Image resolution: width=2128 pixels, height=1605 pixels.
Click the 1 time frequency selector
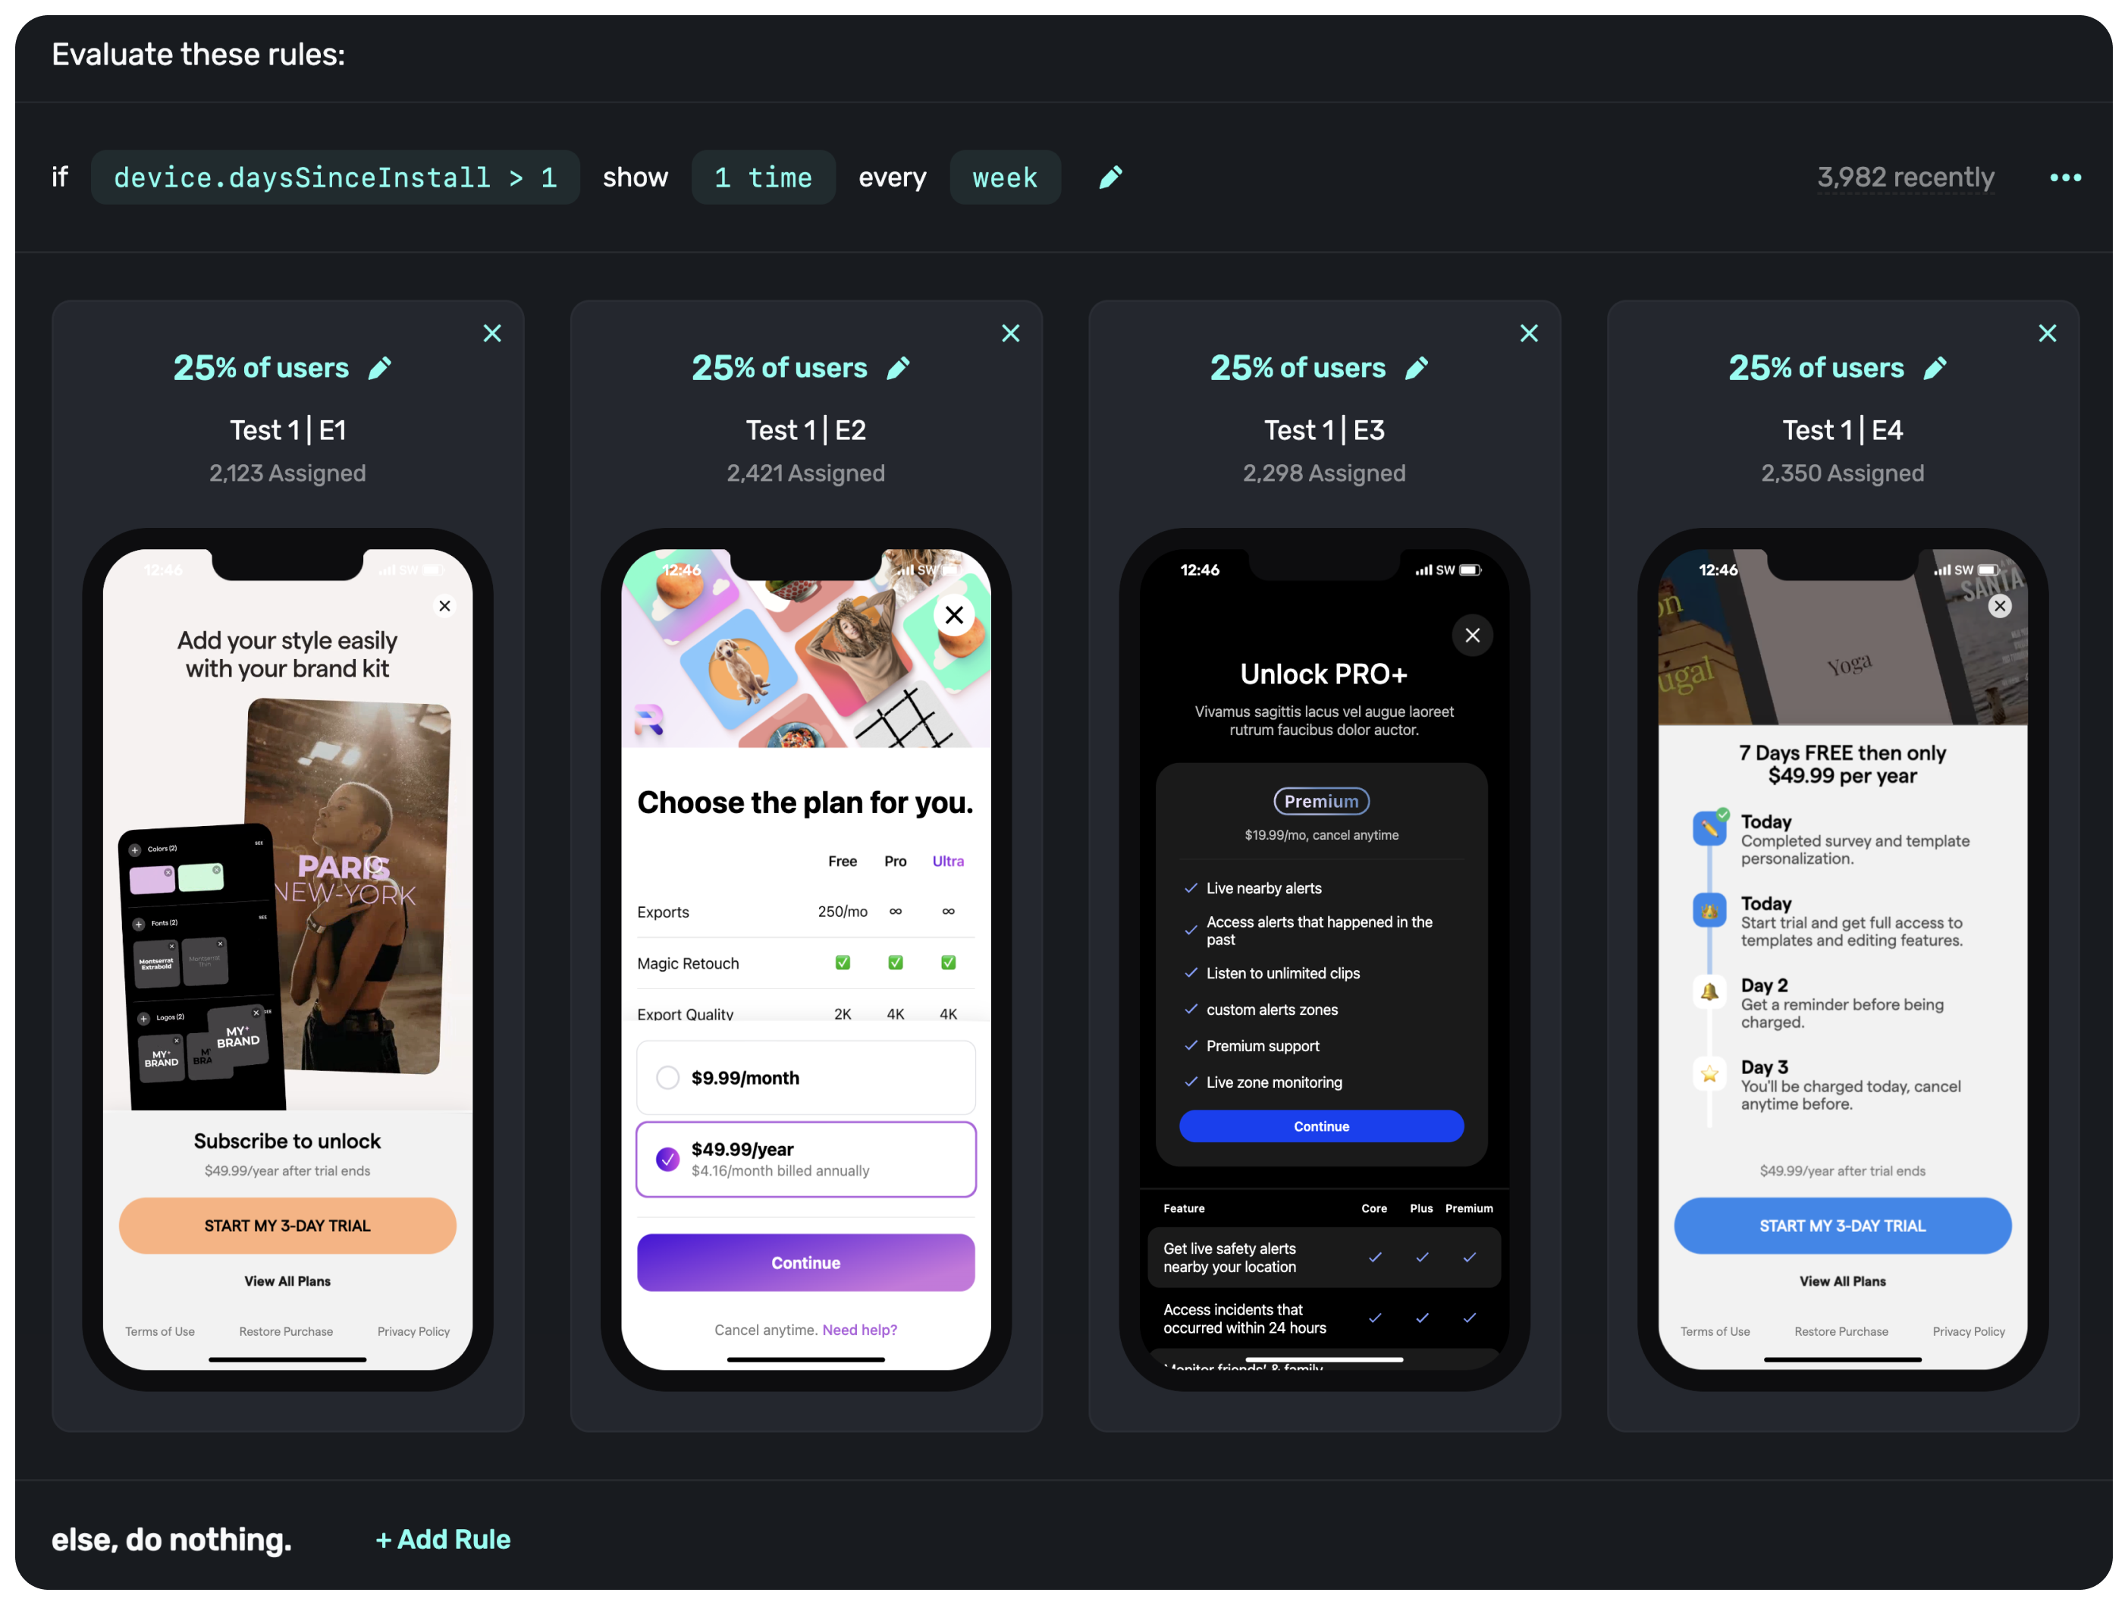[x=758, y=177]
